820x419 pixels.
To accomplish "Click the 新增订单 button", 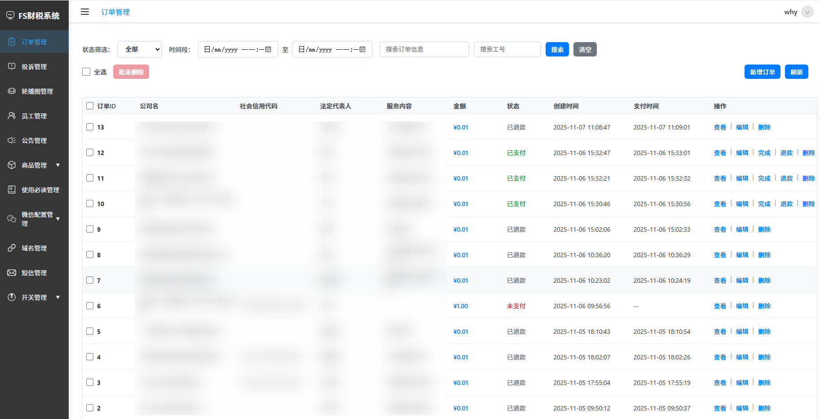I will pos(762,72).
